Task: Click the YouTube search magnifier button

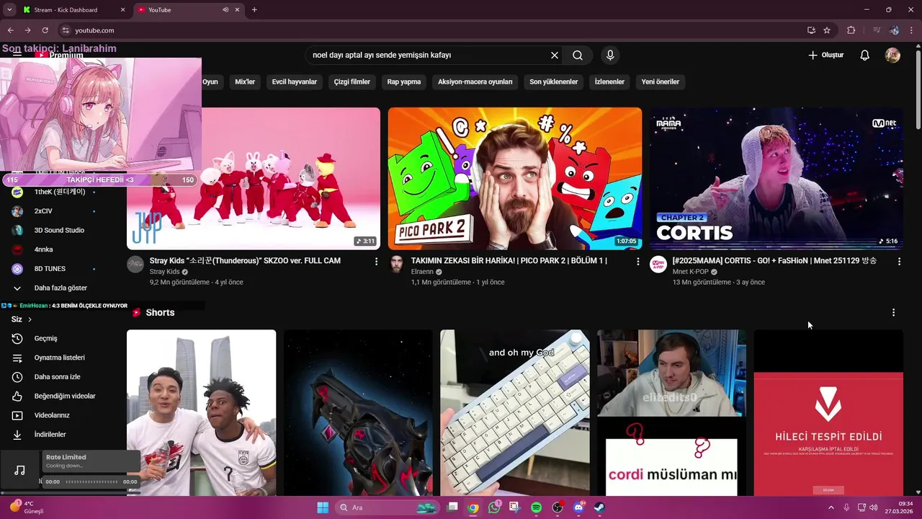Action: pos(578,55)
